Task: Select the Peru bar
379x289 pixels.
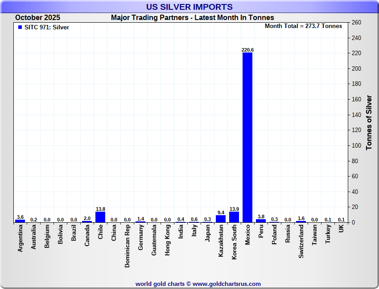Action: tap(261, 221)
